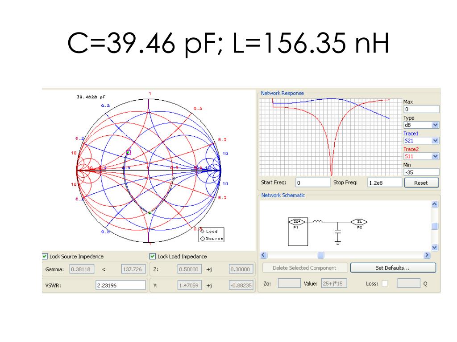Click the Max value field
Viewport: 457px width, 342px height.
421,110
